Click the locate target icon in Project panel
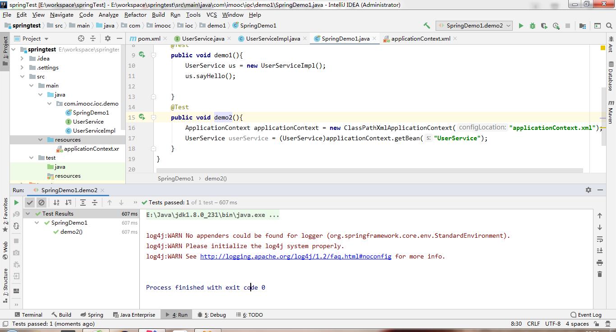The height and width of the screenshot is (332, 616). coord(81,39)
